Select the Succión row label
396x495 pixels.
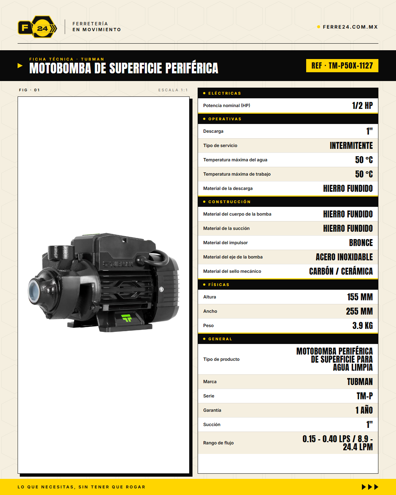[212, 425]
